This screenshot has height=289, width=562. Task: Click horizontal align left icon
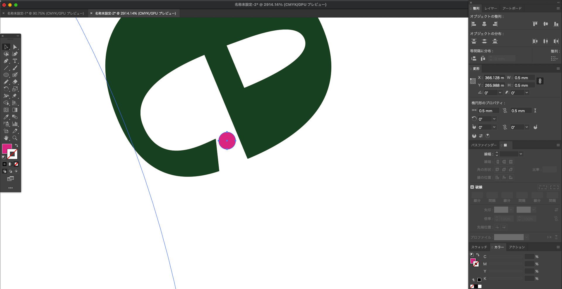point(474,24)
